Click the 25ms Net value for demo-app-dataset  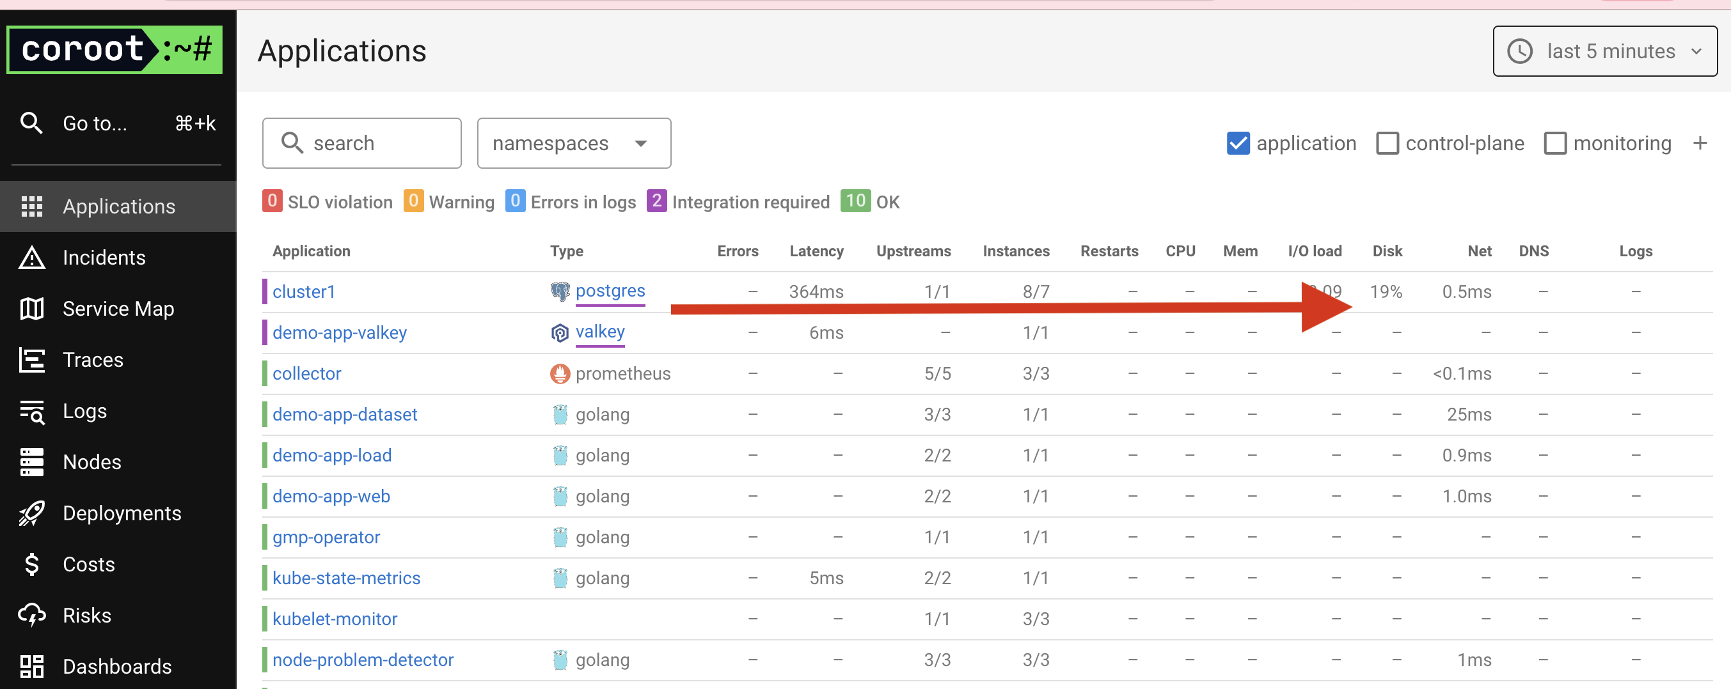(1469, 414)
